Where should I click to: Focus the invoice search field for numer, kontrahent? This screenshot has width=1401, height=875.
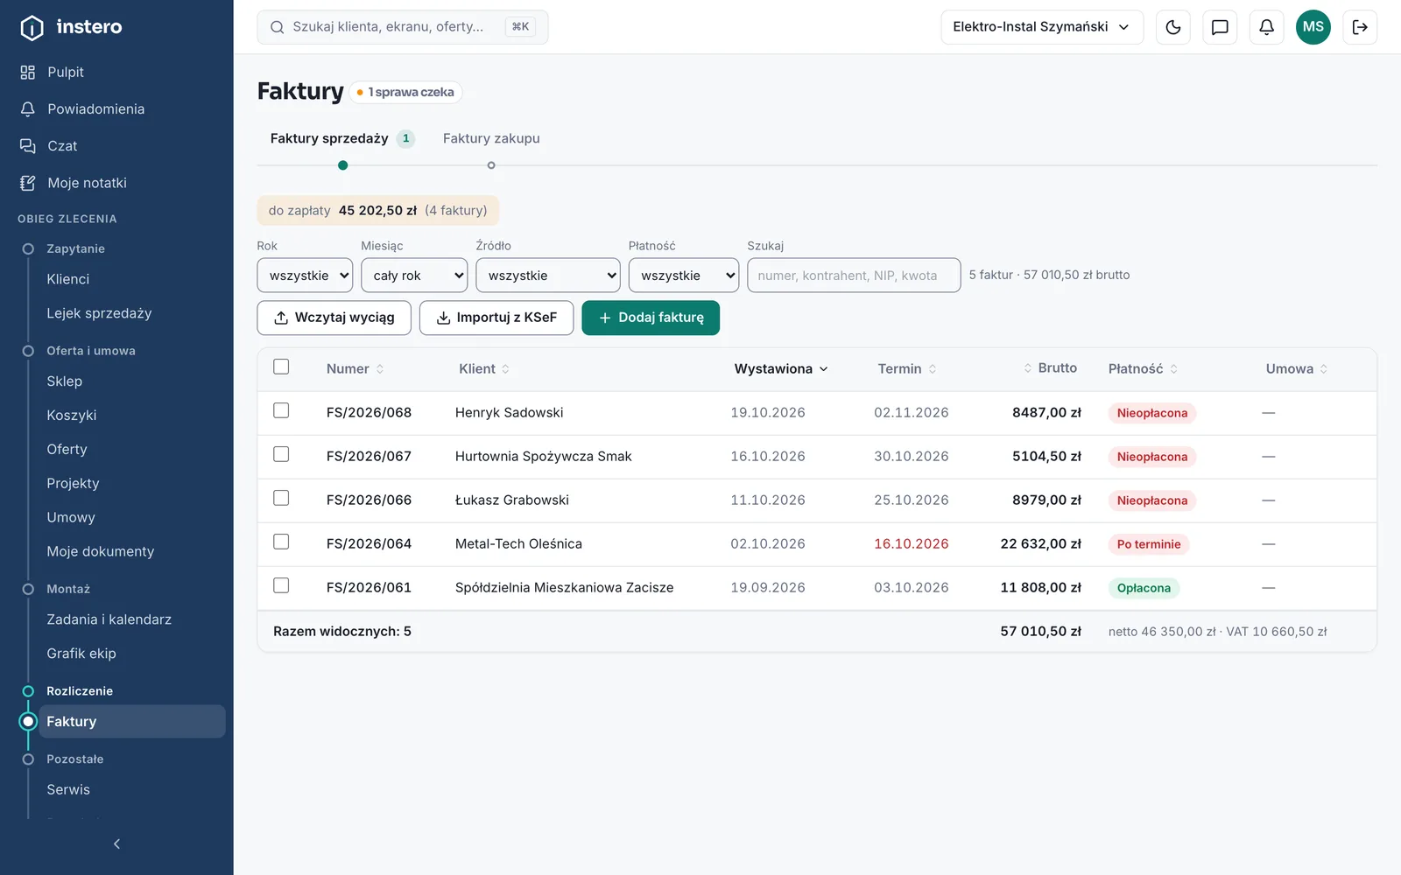coord(854,275)
